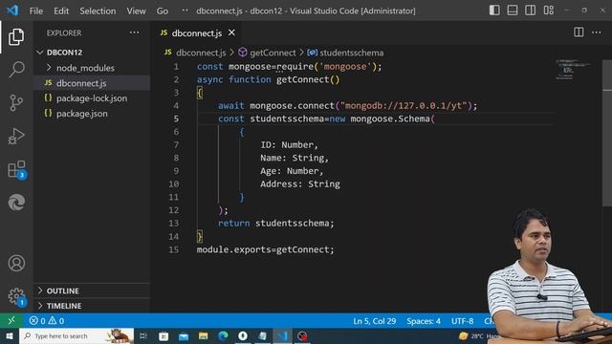Open Task View on taskbar
This screenshot has width=612, height=344.
[x=143, y=335]
